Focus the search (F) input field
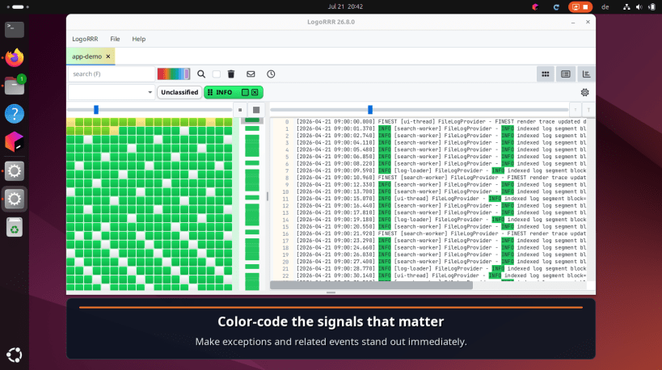The width and height of the screenshot is (662, 370). [x=112, y=74]
